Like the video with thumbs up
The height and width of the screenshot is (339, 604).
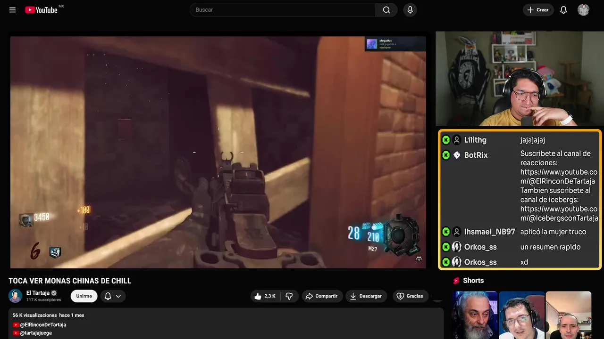coord(265,296)
